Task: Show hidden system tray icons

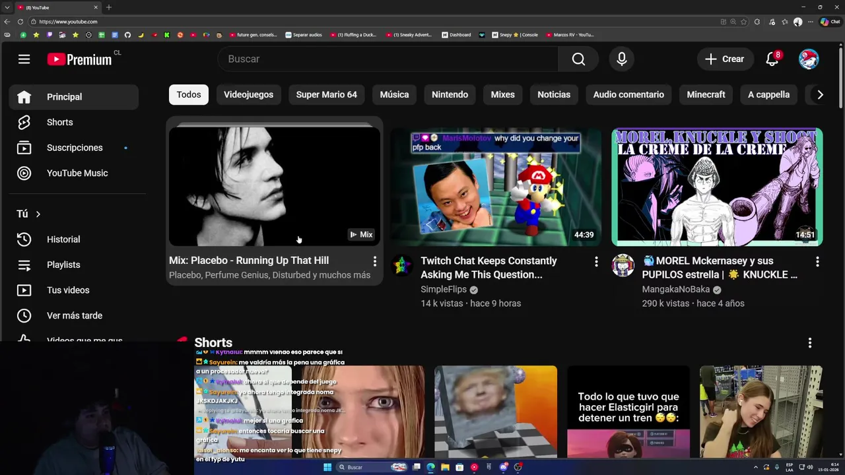Action: [x=756, y=467]
